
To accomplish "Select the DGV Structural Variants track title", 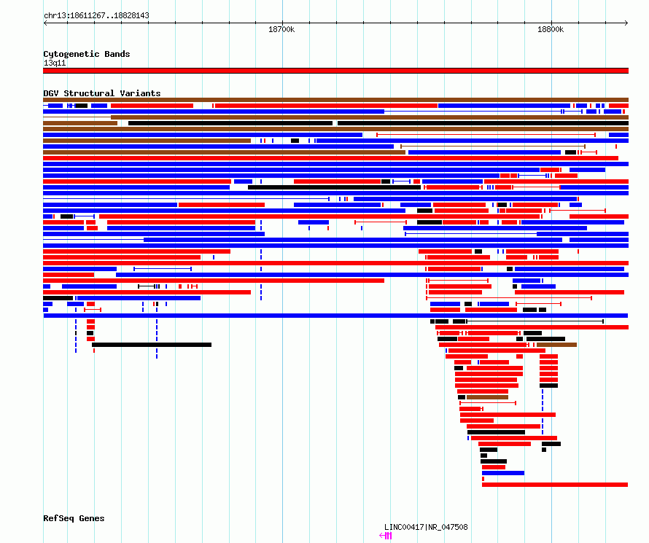I will point(102,93).
